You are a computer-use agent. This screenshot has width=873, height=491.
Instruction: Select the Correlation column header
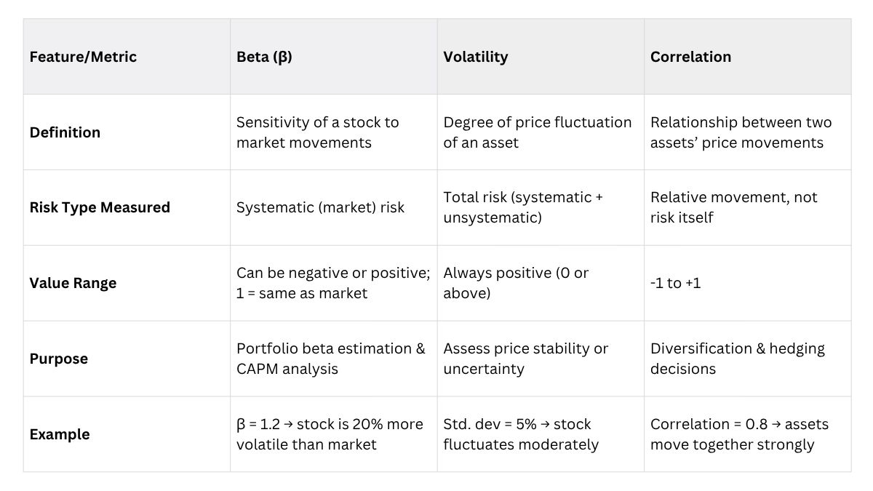(x=690, y=57)
